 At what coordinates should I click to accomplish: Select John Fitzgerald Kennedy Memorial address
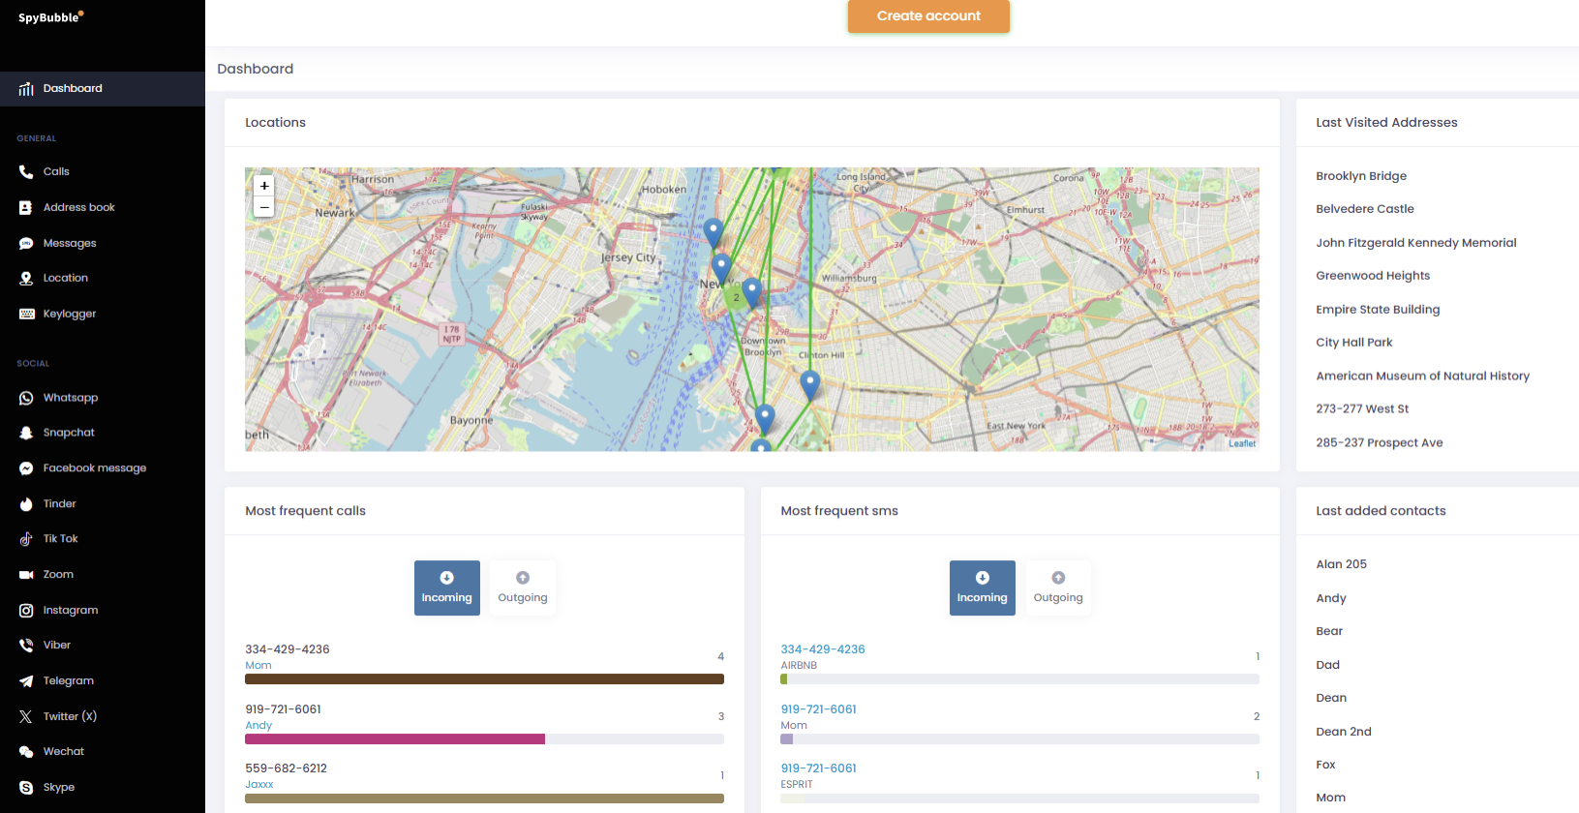(1416, 243)
